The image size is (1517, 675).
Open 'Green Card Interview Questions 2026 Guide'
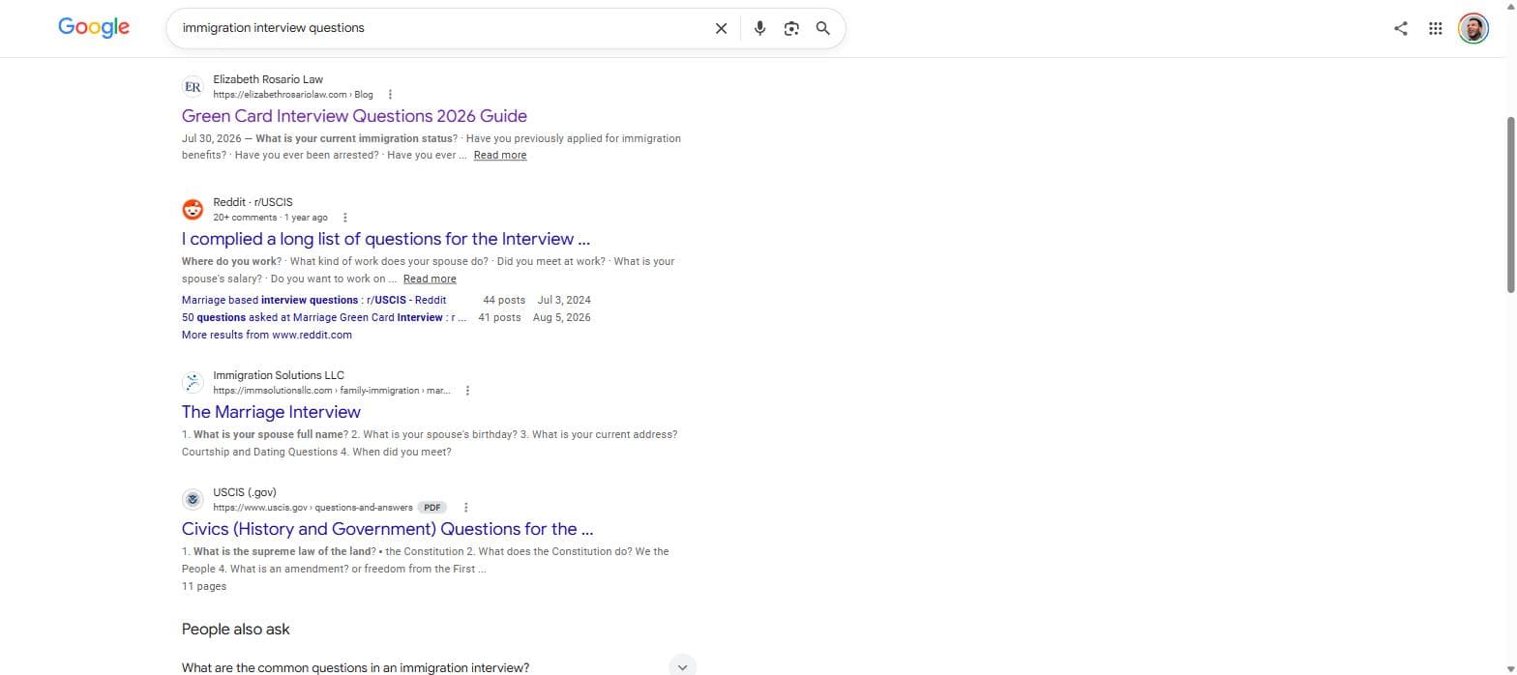[x=354, y=116]
